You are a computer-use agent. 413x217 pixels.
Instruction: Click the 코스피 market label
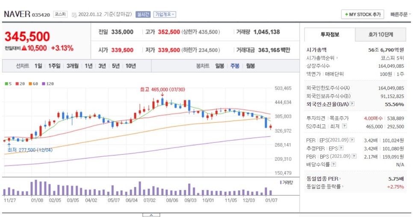60,14
